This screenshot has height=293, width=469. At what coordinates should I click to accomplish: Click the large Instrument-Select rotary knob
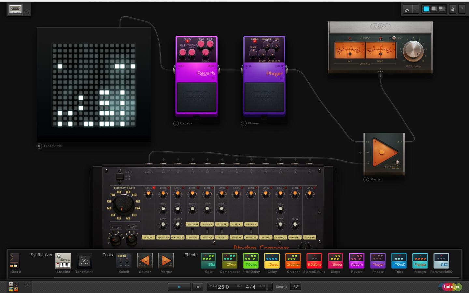coord(123,205)
